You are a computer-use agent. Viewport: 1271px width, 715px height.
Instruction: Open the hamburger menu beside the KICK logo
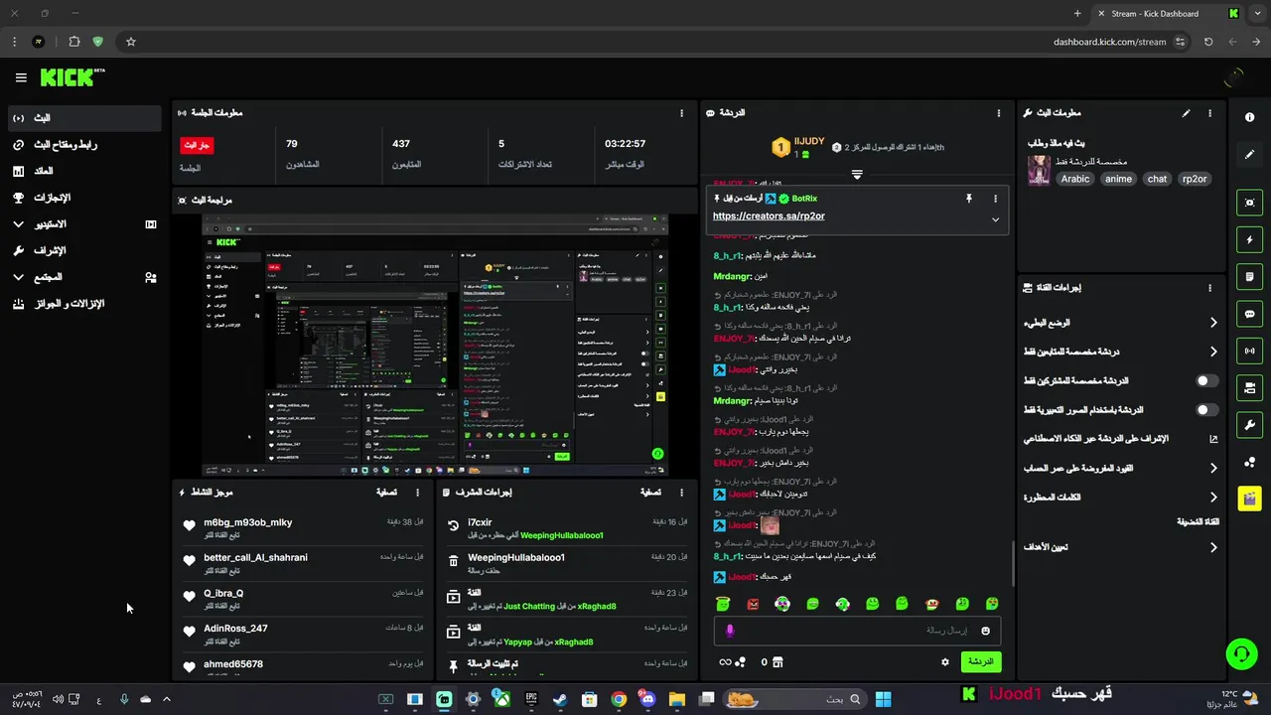(x=21, y=77)
